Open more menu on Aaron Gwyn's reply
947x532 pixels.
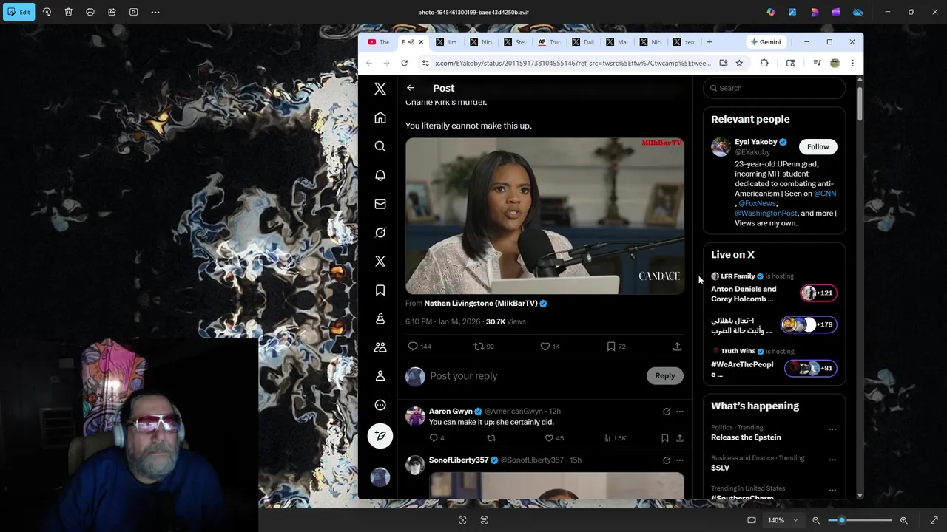coord(680,412)
